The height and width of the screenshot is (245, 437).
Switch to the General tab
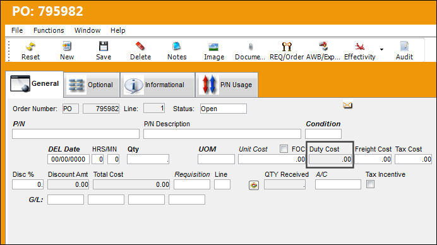pos(35,84)
